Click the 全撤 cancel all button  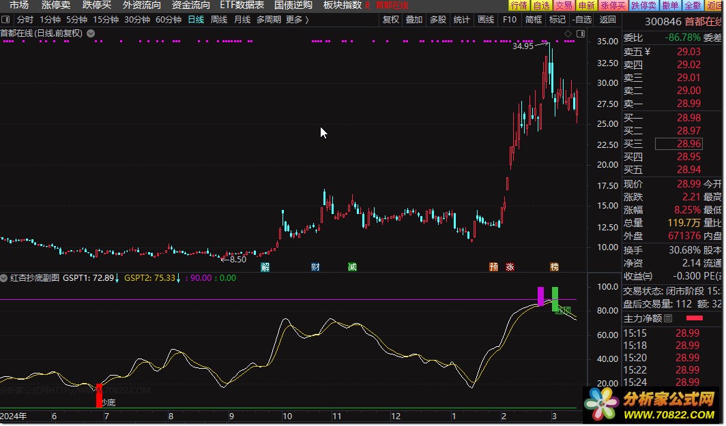(x=693, y=5)
